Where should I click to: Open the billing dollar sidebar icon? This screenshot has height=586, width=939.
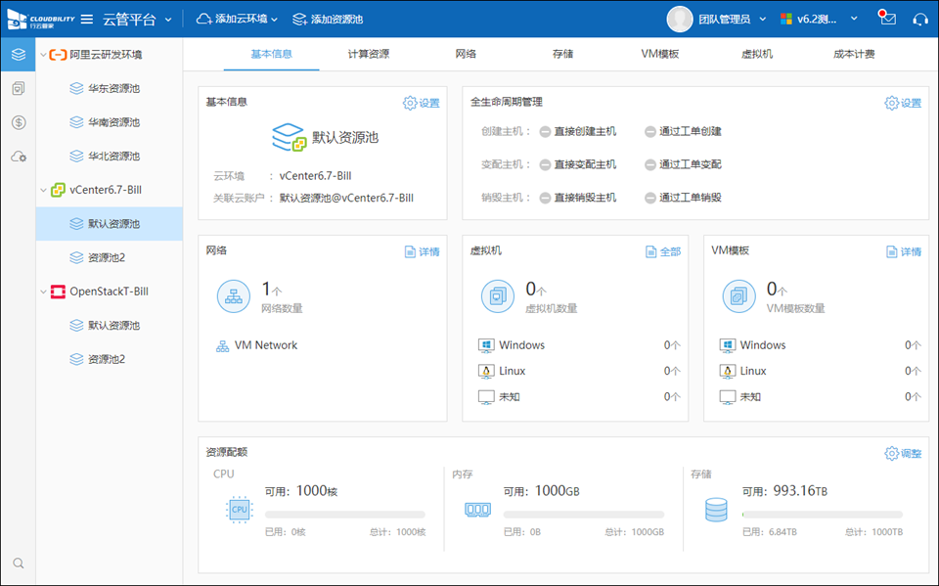coord(18,122)
